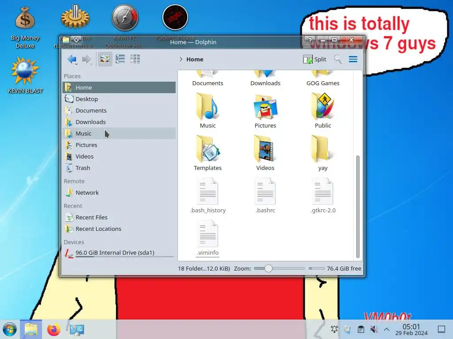This screenshot has width=453, height=339.
Task: Select the Music folder icon in file view
Action: (x=208, y=107)
